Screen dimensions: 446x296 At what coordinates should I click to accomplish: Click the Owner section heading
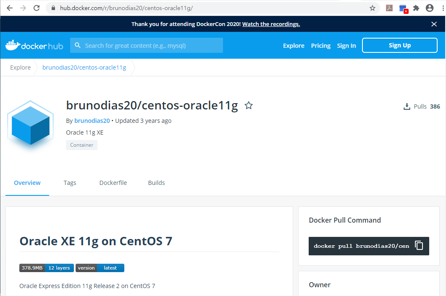[320, 285]
